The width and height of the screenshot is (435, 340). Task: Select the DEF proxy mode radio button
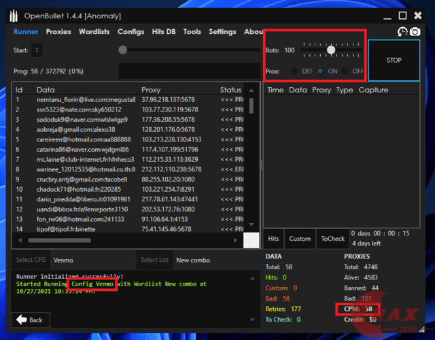tap(294, 71)
